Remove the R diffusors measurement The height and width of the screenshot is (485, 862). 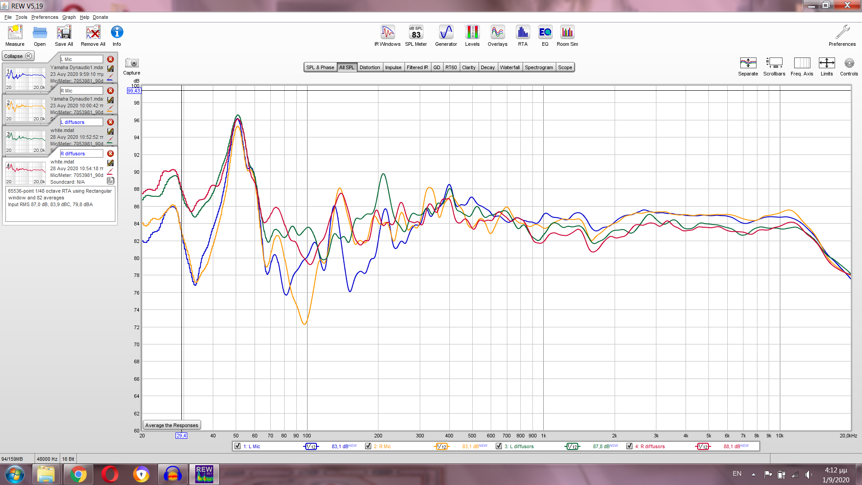point(110,154)
